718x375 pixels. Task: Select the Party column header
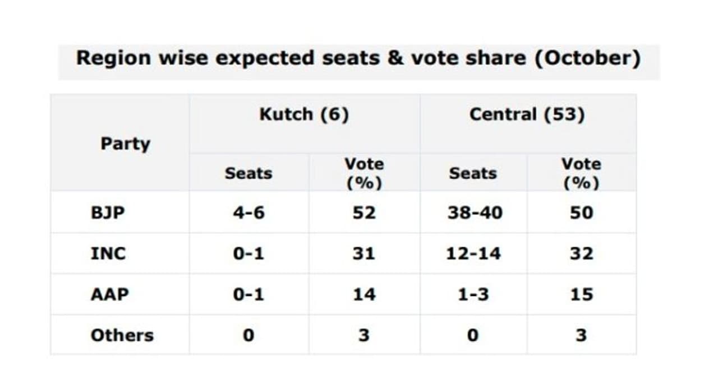click(x=125, y=143)
